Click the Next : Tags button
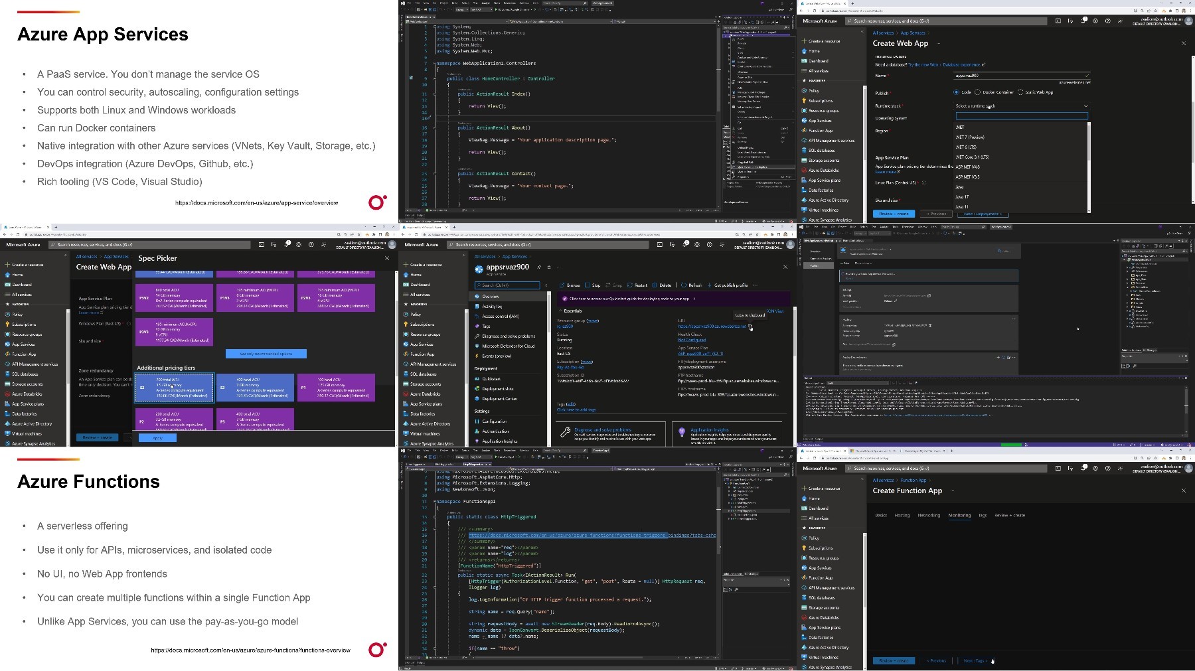Viewport: 1195px width, 671px height. (x=975, y=660)
